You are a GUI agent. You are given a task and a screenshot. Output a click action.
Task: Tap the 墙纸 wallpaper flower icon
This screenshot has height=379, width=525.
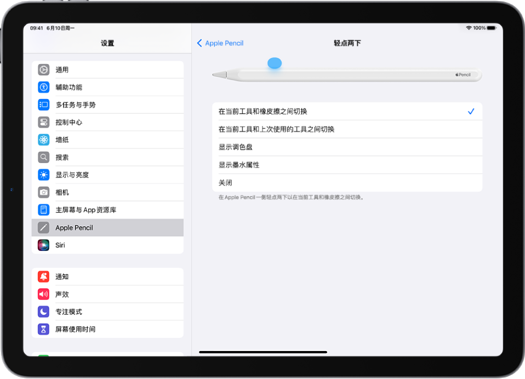(43, 140)
